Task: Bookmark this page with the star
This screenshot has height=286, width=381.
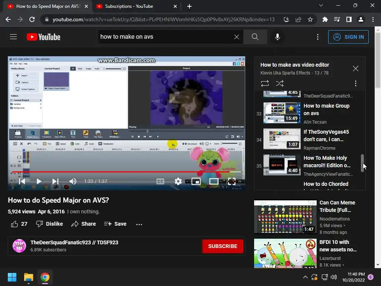Action: coord(310,19)
